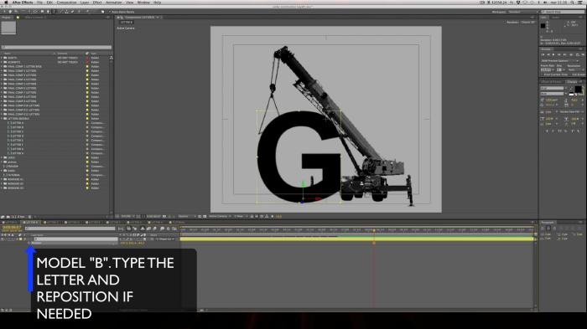Click the black fill color swatch in Character panel
The image size is (587, 329).
tap(579, 90)
